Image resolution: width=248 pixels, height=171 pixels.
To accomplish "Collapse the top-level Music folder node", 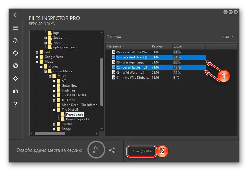I will [37, 62].
